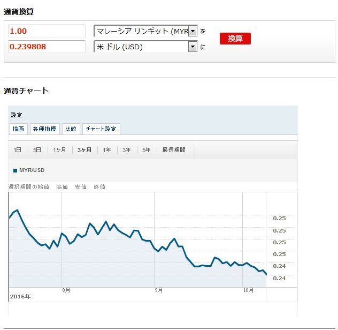This screenshot has height=330, width=338.
Task: Click the 選択期間の始値 label
Action: [29, 186]
